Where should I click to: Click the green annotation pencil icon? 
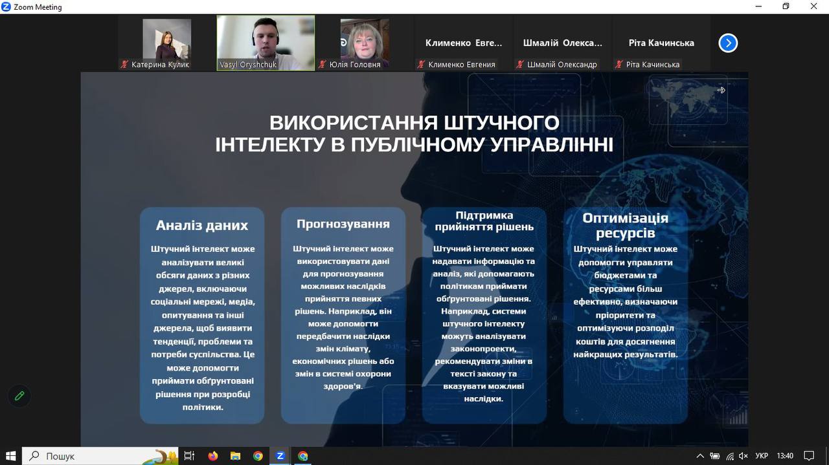point(19,396)
